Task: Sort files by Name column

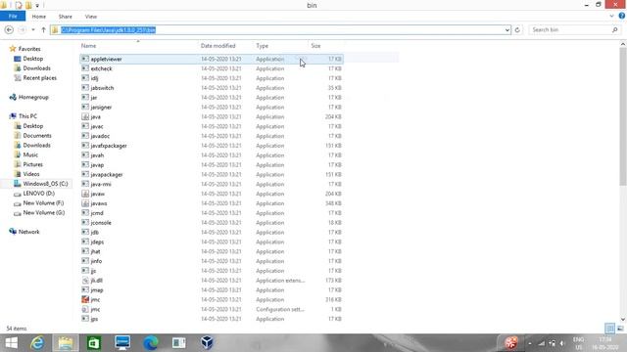Action: pos(89,46)
